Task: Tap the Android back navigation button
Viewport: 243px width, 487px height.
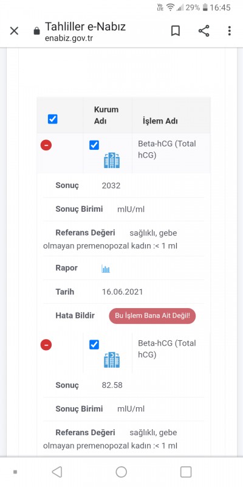Action: [56, 472]
